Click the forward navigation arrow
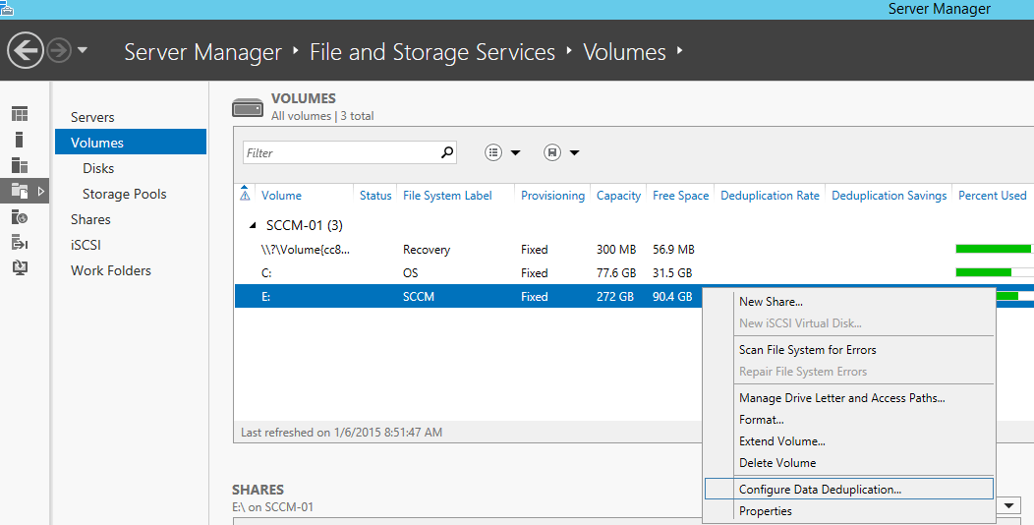Viewport: 1034px width, 525px height. pos(59,50)
